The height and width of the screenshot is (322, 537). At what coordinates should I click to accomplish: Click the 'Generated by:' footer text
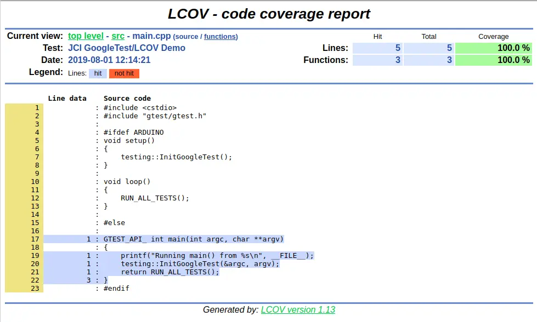(230, 309)
